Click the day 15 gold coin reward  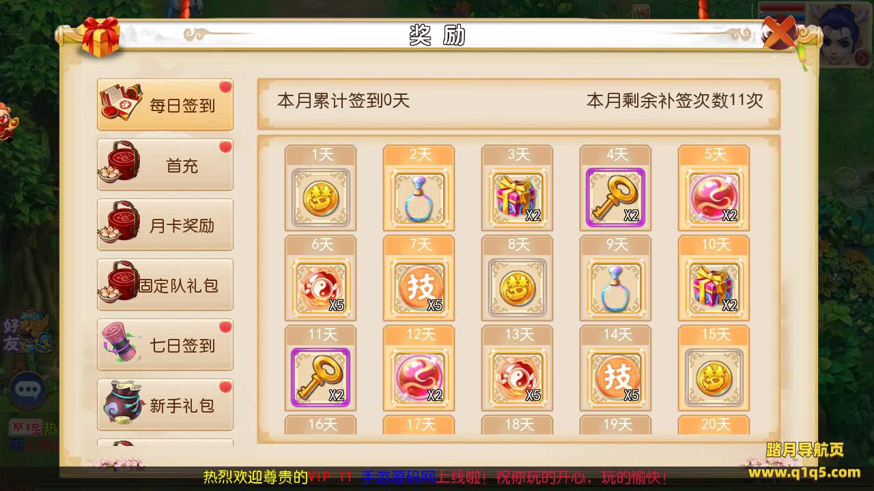(x=714, y=377)
